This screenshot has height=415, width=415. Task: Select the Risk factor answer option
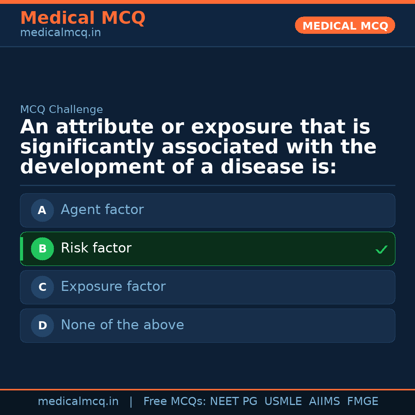[x=207, y=249]
